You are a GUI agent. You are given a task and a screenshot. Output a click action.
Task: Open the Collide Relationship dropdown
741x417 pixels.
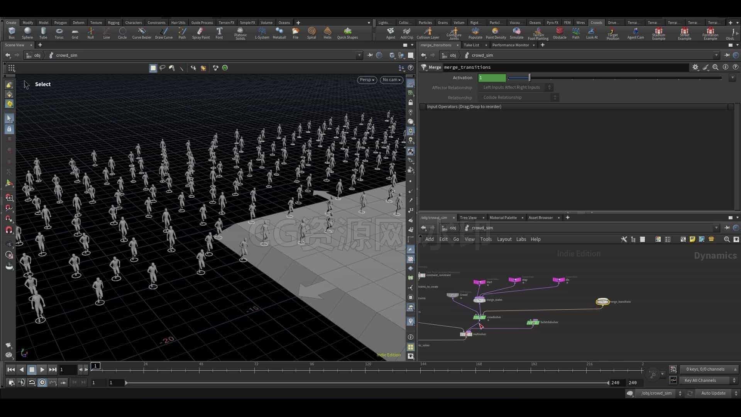pyautogui.click(x=518, y=97)
